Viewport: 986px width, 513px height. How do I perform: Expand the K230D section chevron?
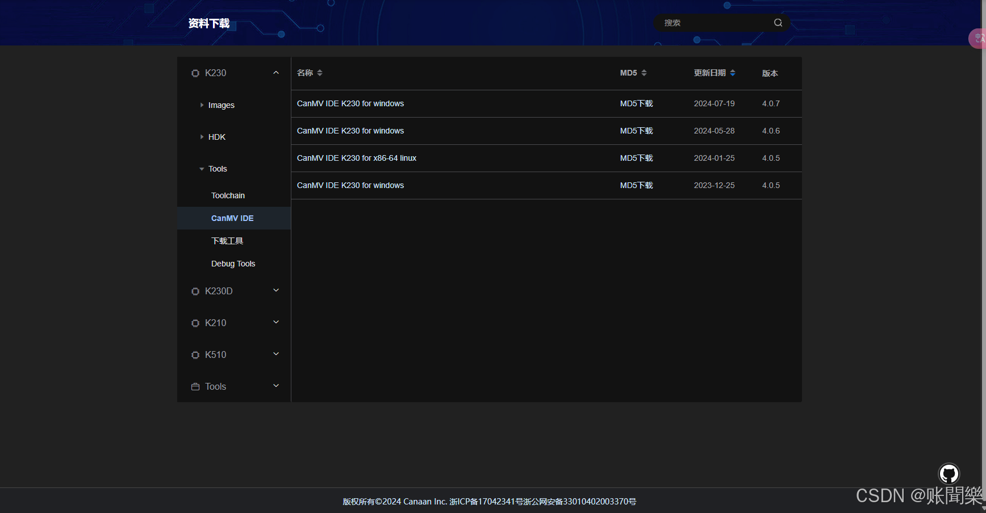click(276, 290)
